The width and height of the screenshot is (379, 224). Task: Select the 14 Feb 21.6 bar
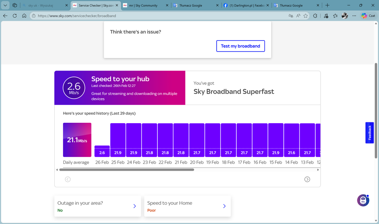point(291,140)
